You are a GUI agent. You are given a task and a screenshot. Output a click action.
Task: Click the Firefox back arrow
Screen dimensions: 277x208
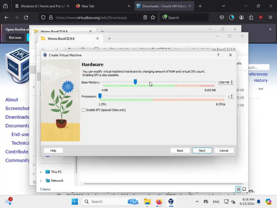click(x=6, y=18)
